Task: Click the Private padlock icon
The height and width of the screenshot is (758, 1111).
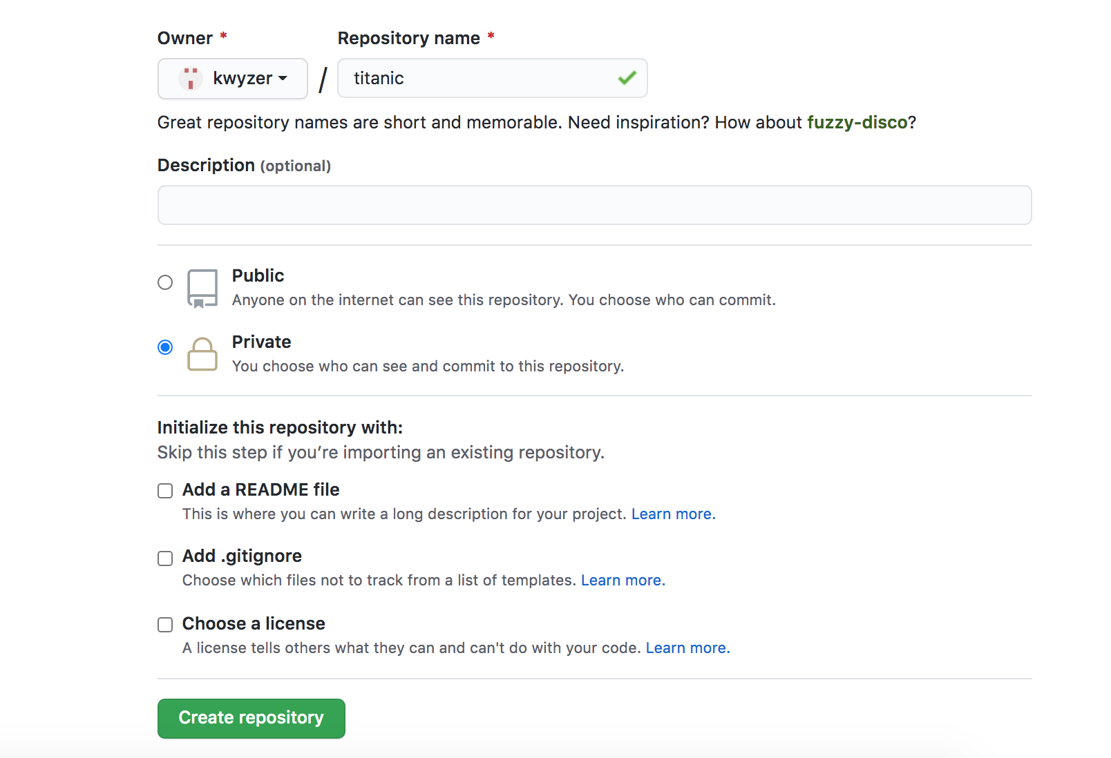Action: pos(202,354)
